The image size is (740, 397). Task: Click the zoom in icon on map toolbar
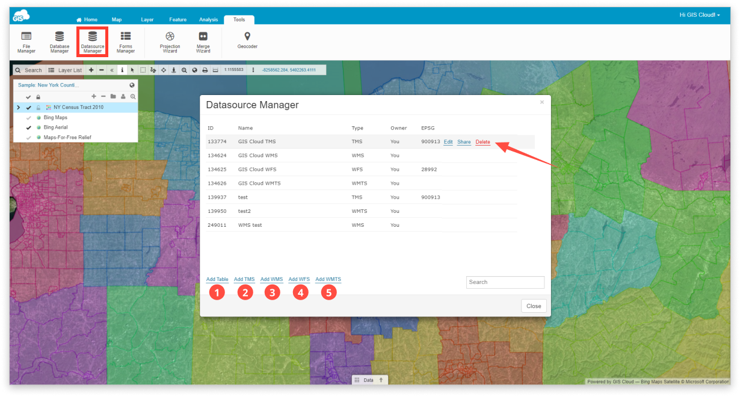[x=185, y=70]
